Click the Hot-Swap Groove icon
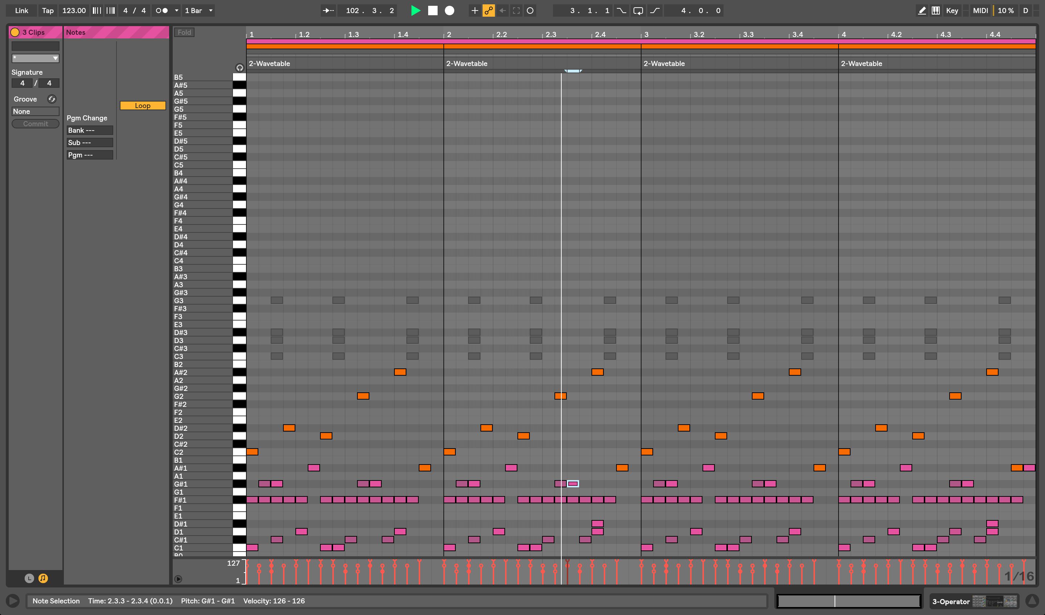Screen dimensions: 1045x615 tap(52, 99)
